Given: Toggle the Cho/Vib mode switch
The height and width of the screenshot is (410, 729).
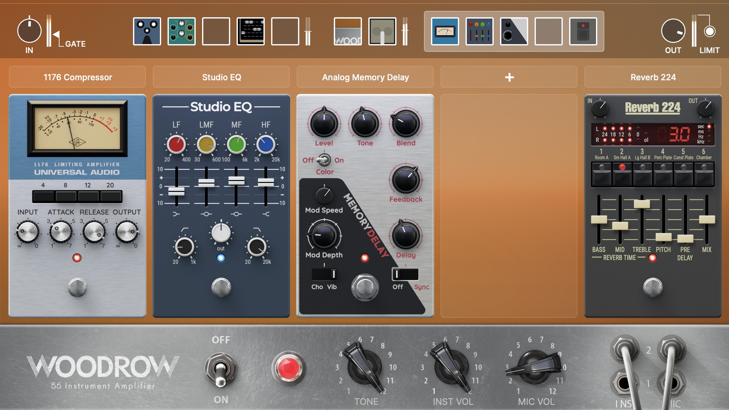Looking at the screenshot, I should (324, 274).
